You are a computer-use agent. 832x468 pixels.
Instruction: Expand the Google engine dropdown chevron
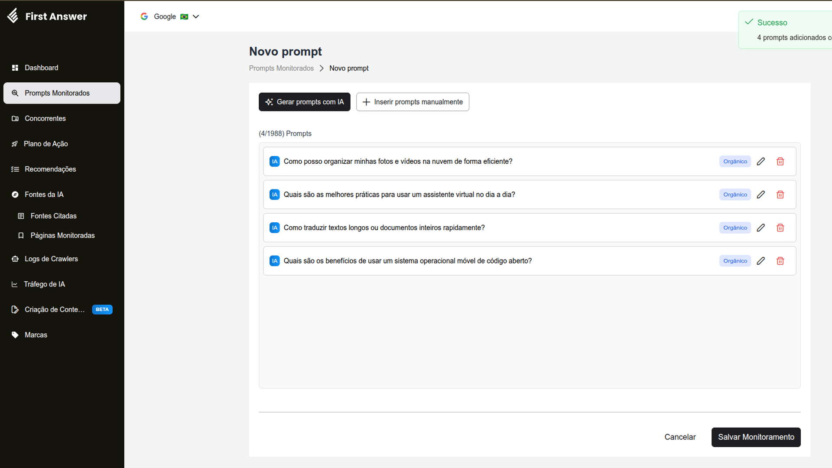[196, 16]
